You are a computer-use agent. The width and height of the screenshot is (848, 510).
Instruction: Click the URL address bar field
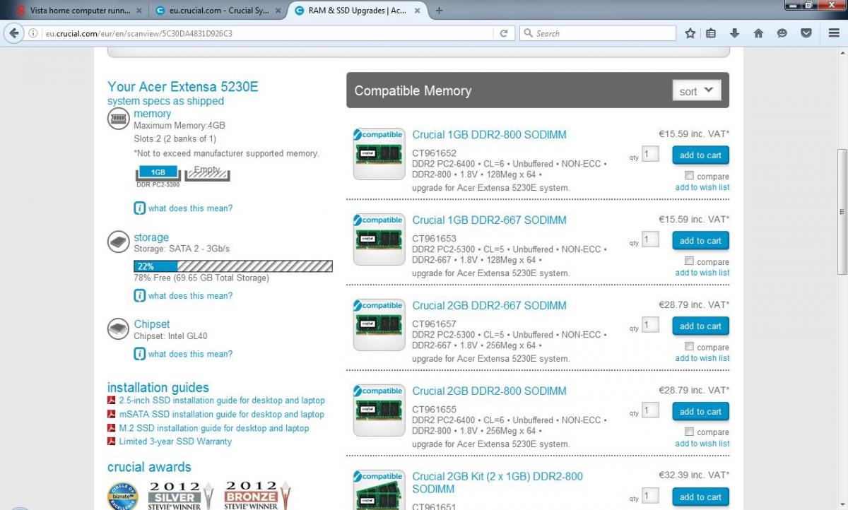coord(269,33)
